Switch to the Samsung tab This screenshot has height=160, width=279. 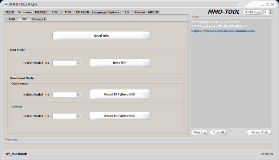click(x=25, y=12)
